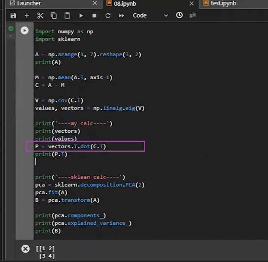The width and height of the screenshot is (268, 262).
Task: Click the 'print(B)' line
Action: point(48,231)
